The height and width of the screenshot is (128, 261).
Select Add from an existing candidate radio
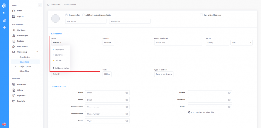[84, 15]
